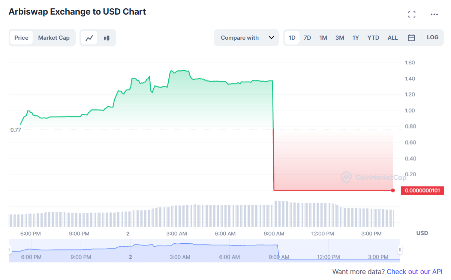Select the Market Cap tab
Screen dimensions: 451x280
54,38
